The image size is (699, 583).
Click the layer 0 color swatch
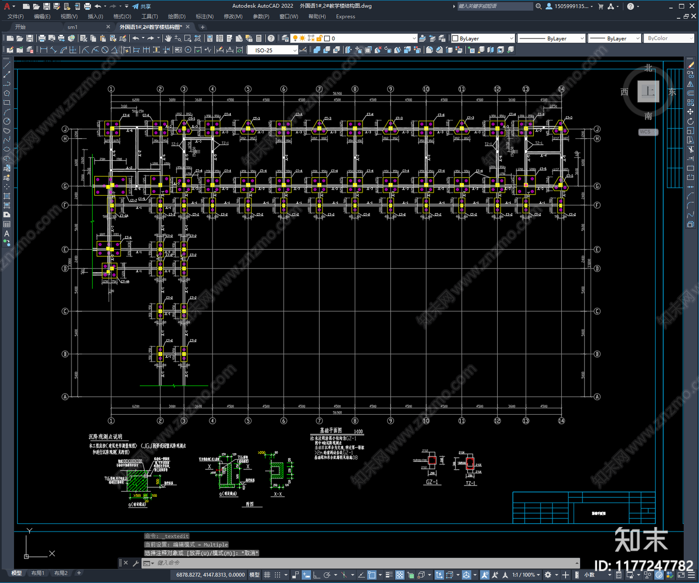click(x=327, y=38)
